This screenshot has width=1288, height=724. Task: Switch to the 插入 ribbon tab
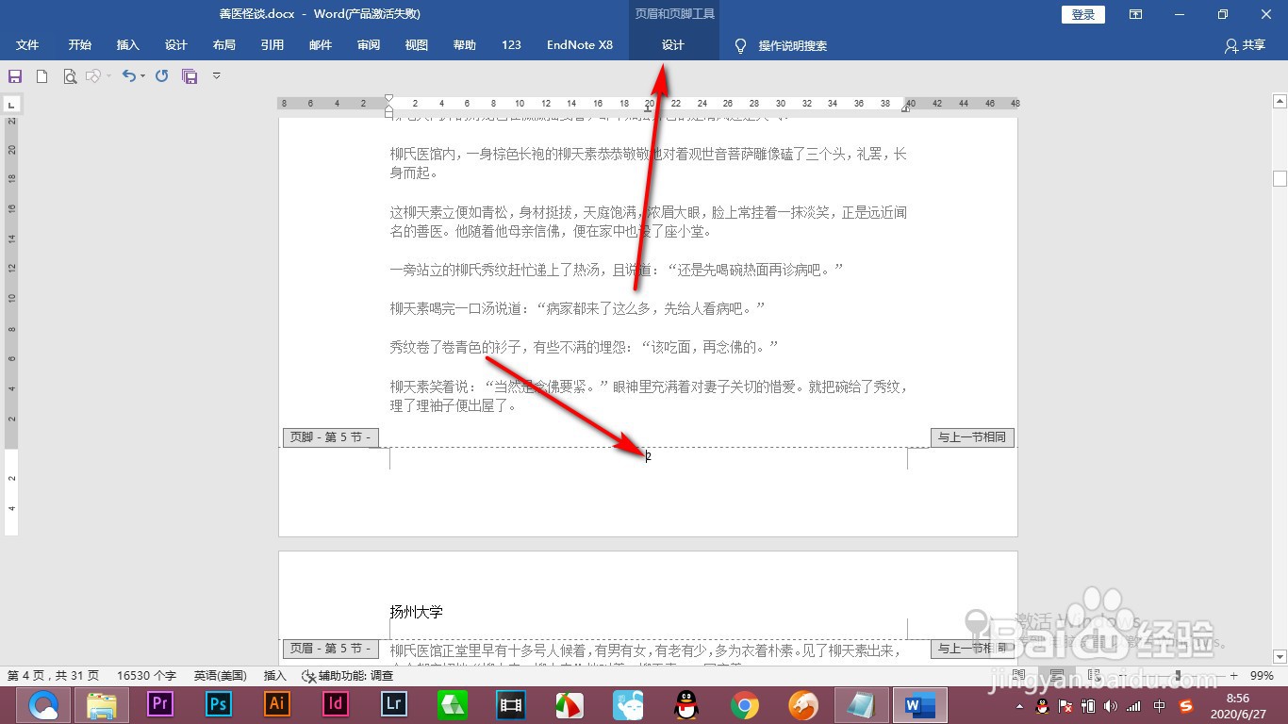128,45
